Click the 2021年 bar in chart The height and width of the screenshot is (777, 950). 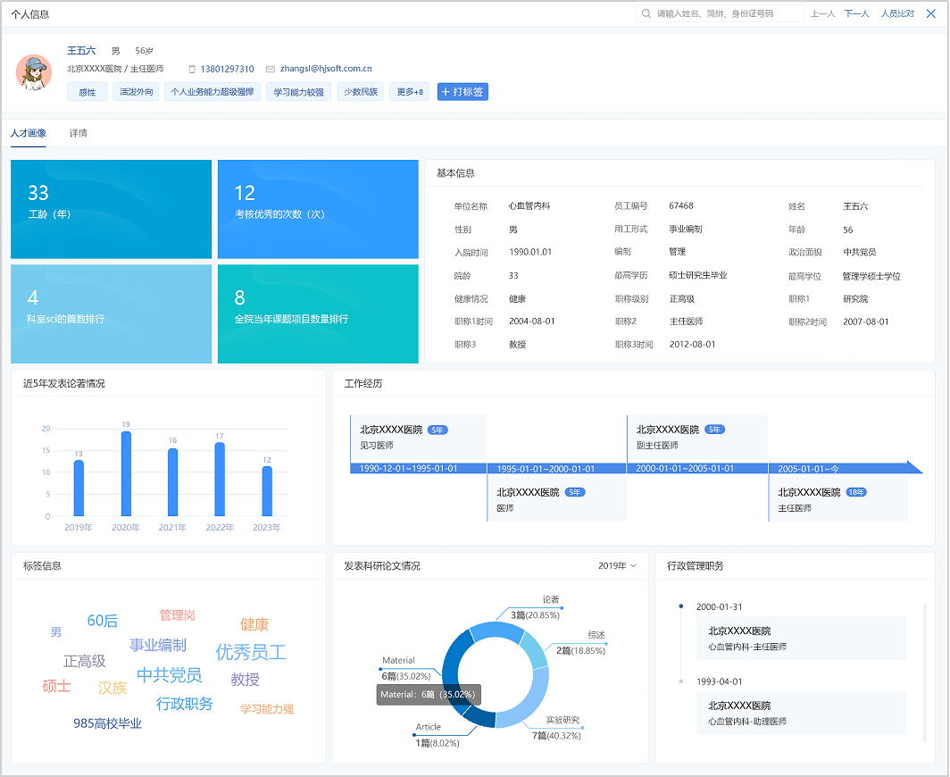(172, 482)
